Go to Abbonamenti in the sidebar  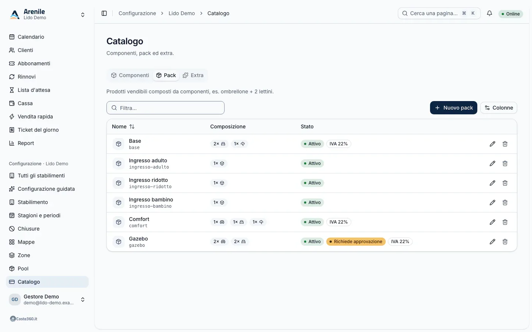pos(47,63)
